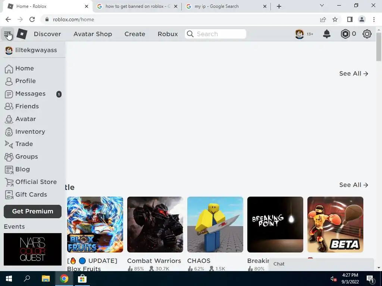Click the Home sidebar icon

(9, 69)
